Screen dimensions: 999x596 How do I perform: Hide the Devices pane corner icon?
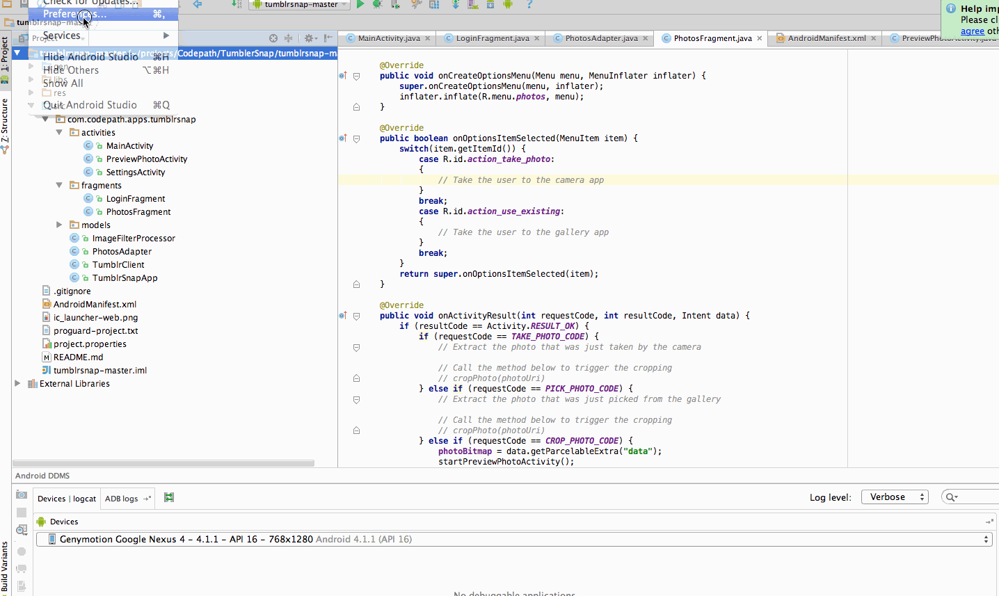pyautogui.click(x=989, y=522)
